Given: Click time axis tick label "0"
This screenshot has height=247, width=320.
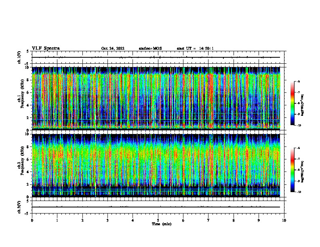Looking at the screenshot, I should click(x=32, y=220).
